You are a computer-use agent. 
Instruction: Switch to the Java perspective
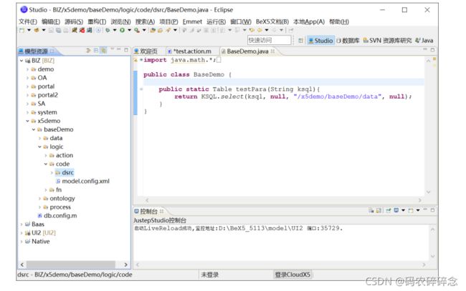[424, 41]
